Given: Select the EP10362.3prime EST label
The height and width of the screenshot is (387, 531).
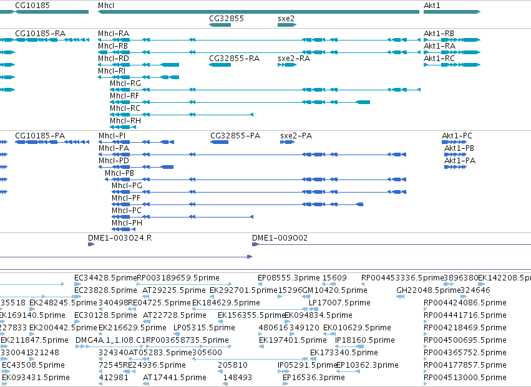Looking at the screenshot, I should 368,365.
